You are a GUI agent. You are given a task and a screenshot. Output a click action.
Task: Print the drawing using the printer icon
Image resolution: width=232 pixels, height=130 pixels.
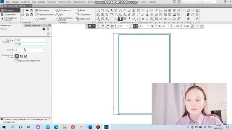(22, 14)
